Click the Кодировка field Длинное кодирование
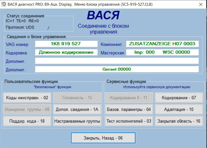 tap(66, 52)
